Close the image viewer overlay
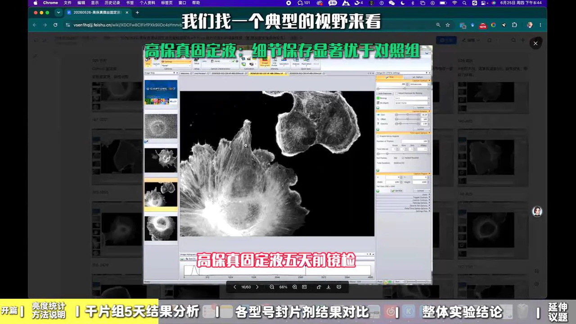The width and height of the screenshot is (576, 324). pos(535,43)
